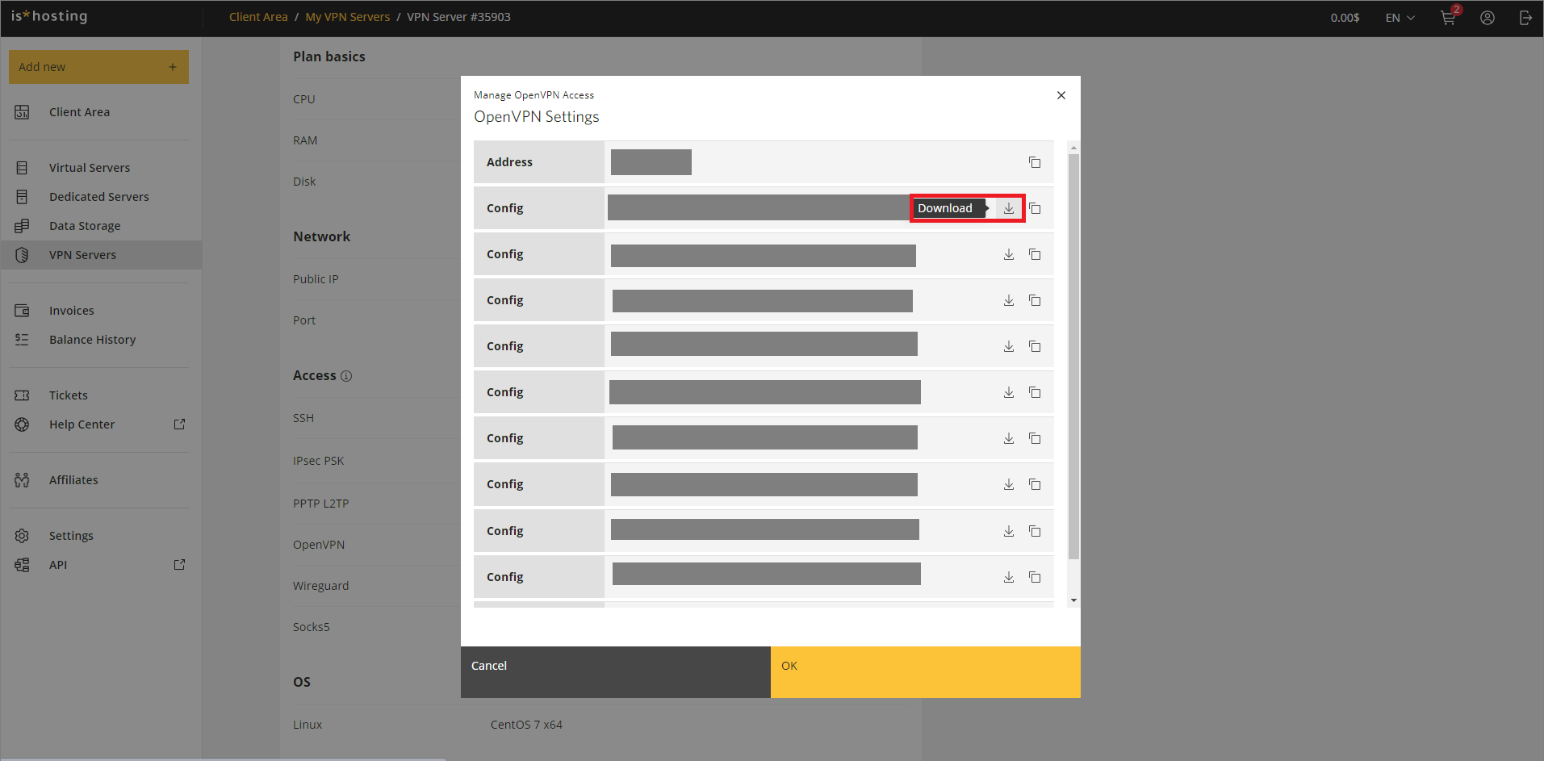Close the OpenVPN Settings dialog with X

(1061, 95)
